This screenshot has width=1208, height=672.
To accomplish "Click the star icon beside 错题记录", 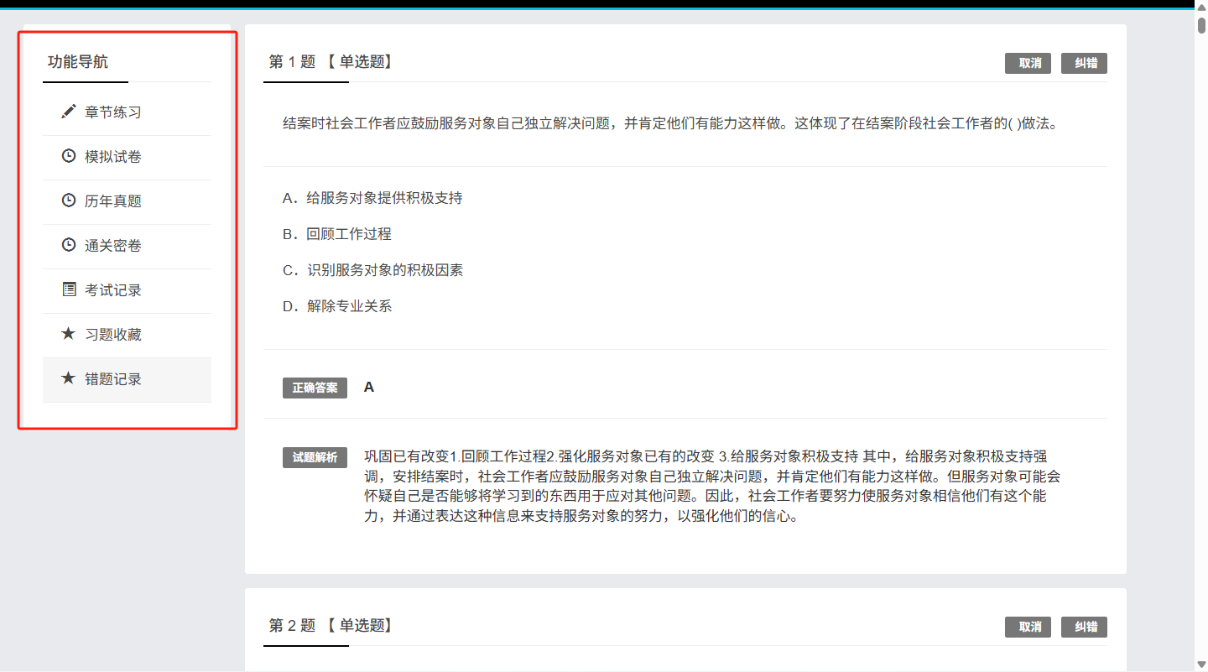I will 69,378.
